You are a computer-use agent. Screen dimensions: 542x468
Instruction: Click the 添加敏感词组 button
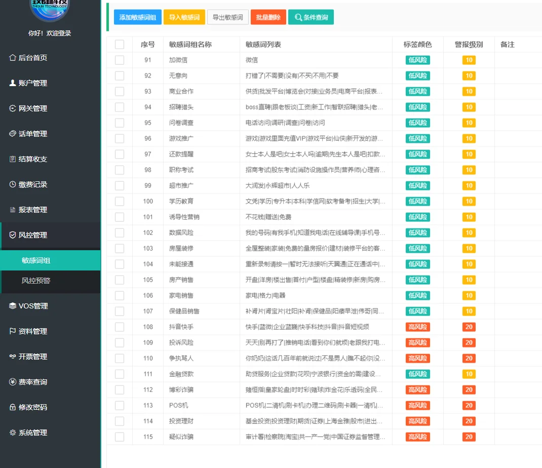pyautogui.click(x=138, y=17)
